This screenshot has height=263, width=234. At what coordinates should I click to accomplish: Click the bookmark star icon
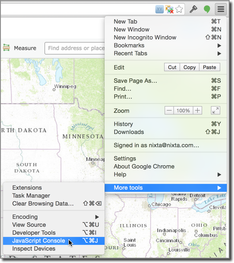(x=179, y=9)
